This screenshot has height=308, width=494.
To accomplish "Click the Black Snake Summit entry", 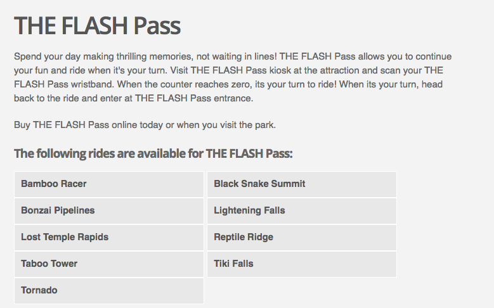I will pos(302,184).
